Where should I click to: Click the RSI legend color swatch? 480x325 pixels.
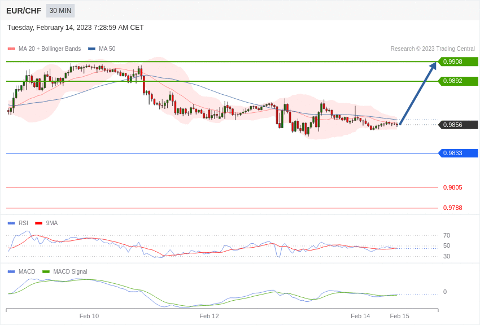[11, 223]
